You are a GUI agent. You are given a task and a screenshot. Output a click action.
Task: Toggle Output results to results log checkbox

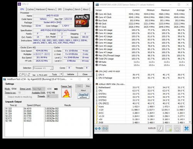point(6,97)
